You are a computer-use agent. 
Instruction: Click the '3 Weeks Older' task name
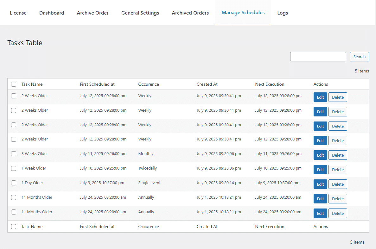pyautogui.click(x=35, y=154)
